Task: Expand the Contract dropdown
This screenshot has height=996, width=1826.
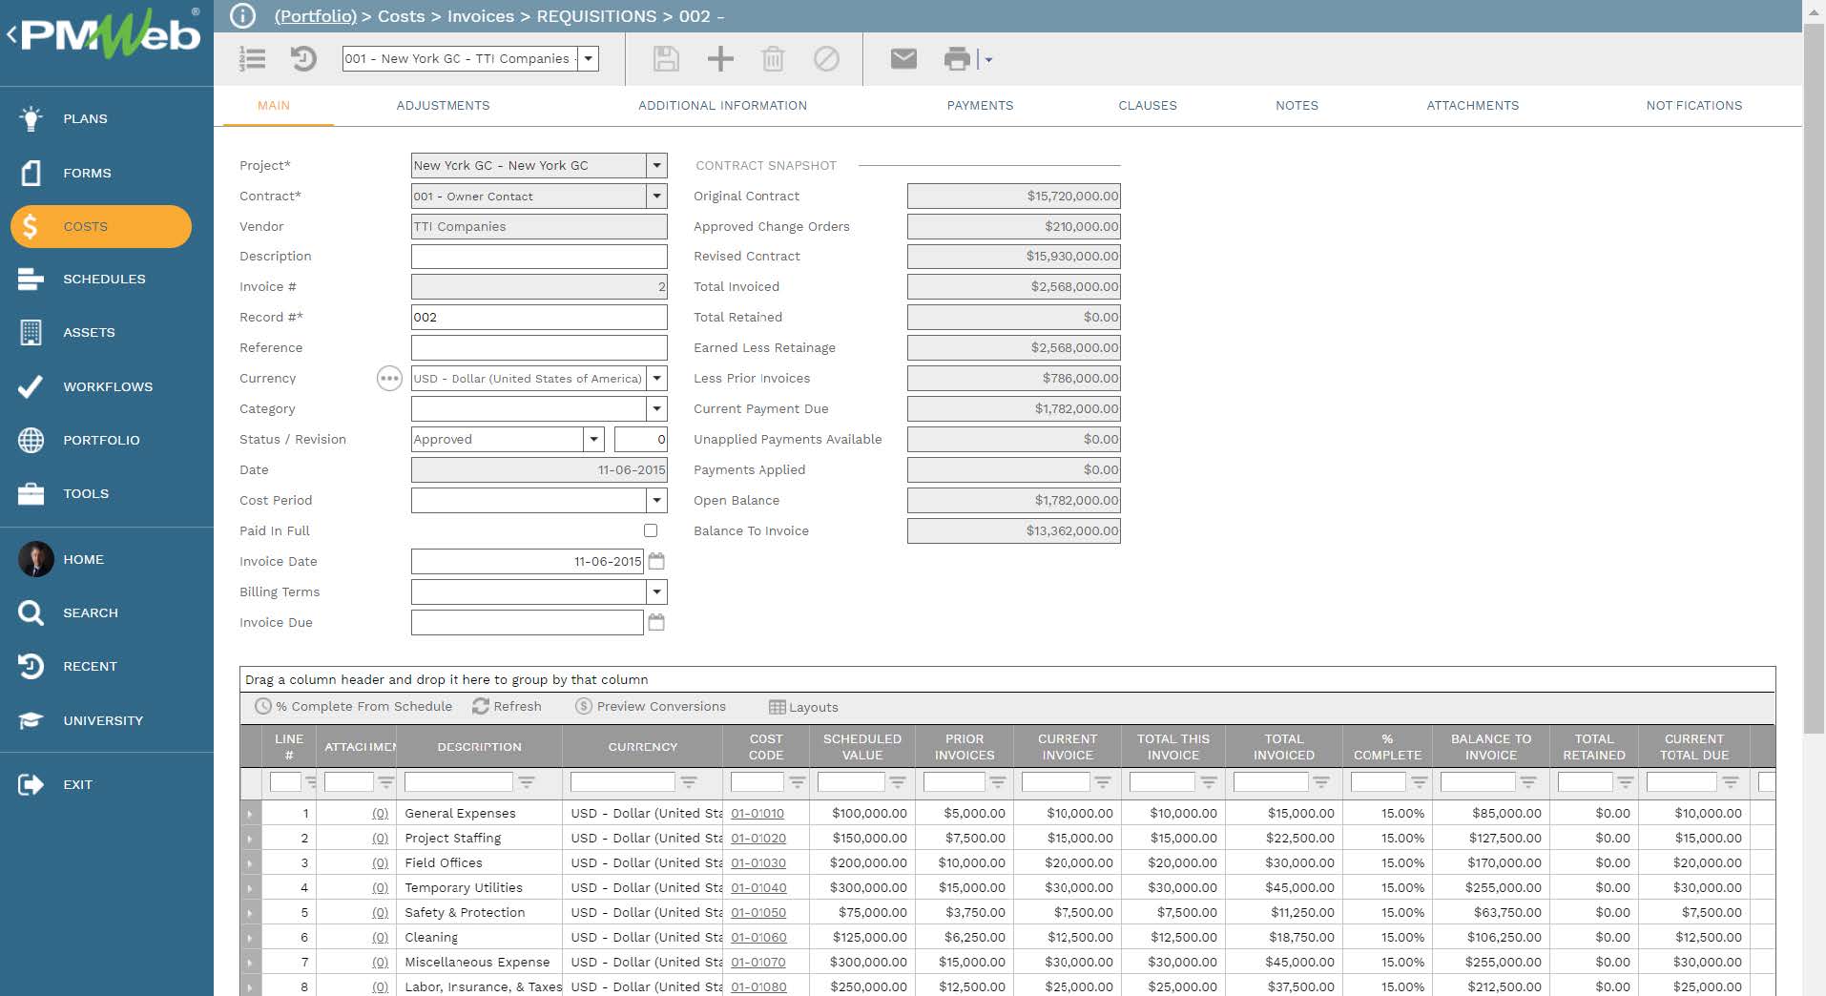Action: 656,196
